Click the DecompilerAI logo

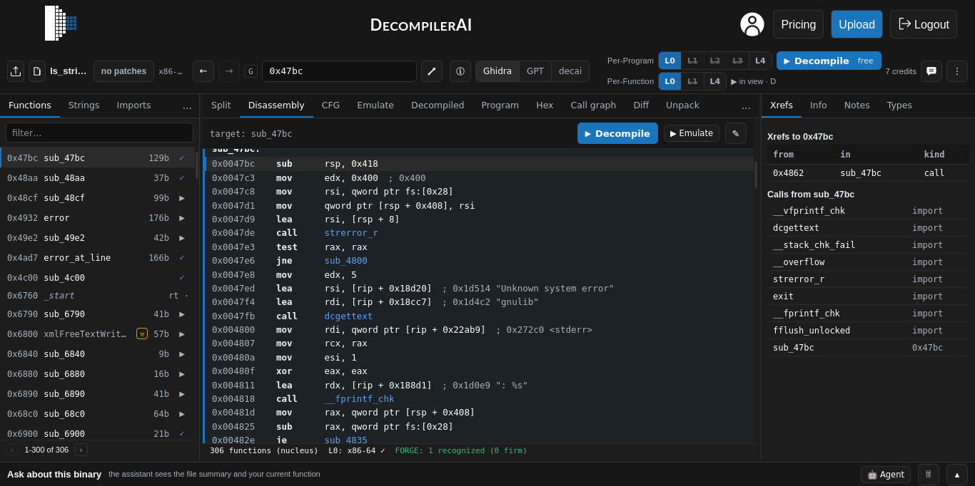(x=61, y=24)
